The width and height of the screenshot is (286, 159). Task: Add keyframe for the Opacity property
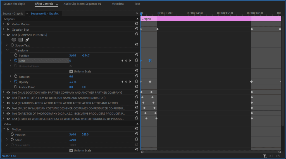click(x=126, y=82)
